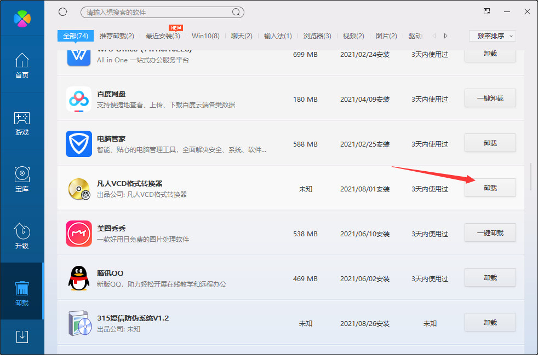Click 卸载 for 电脑管家

click(490, 143)
